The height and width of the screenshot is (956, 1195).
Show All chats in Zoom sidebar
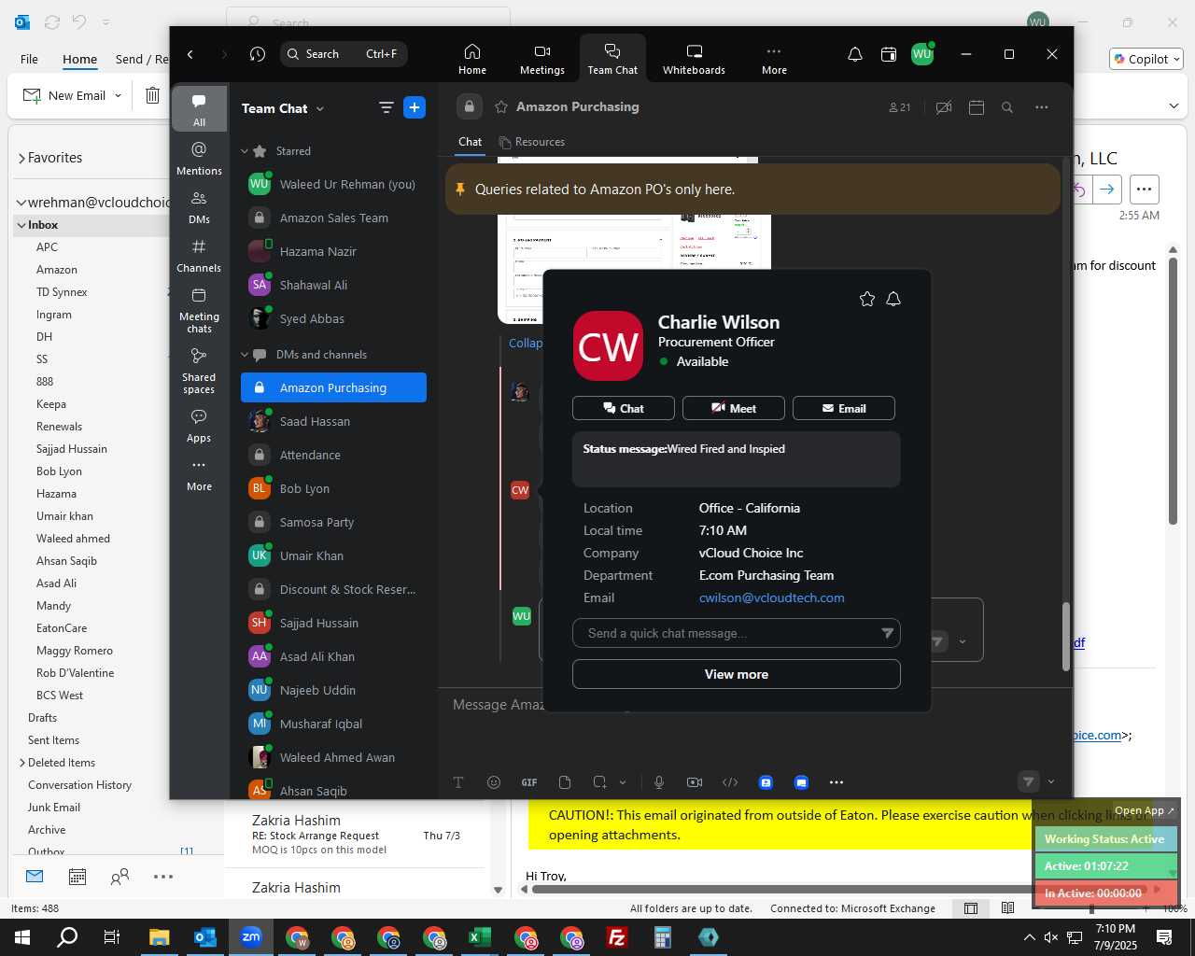[x=199, y=109]
